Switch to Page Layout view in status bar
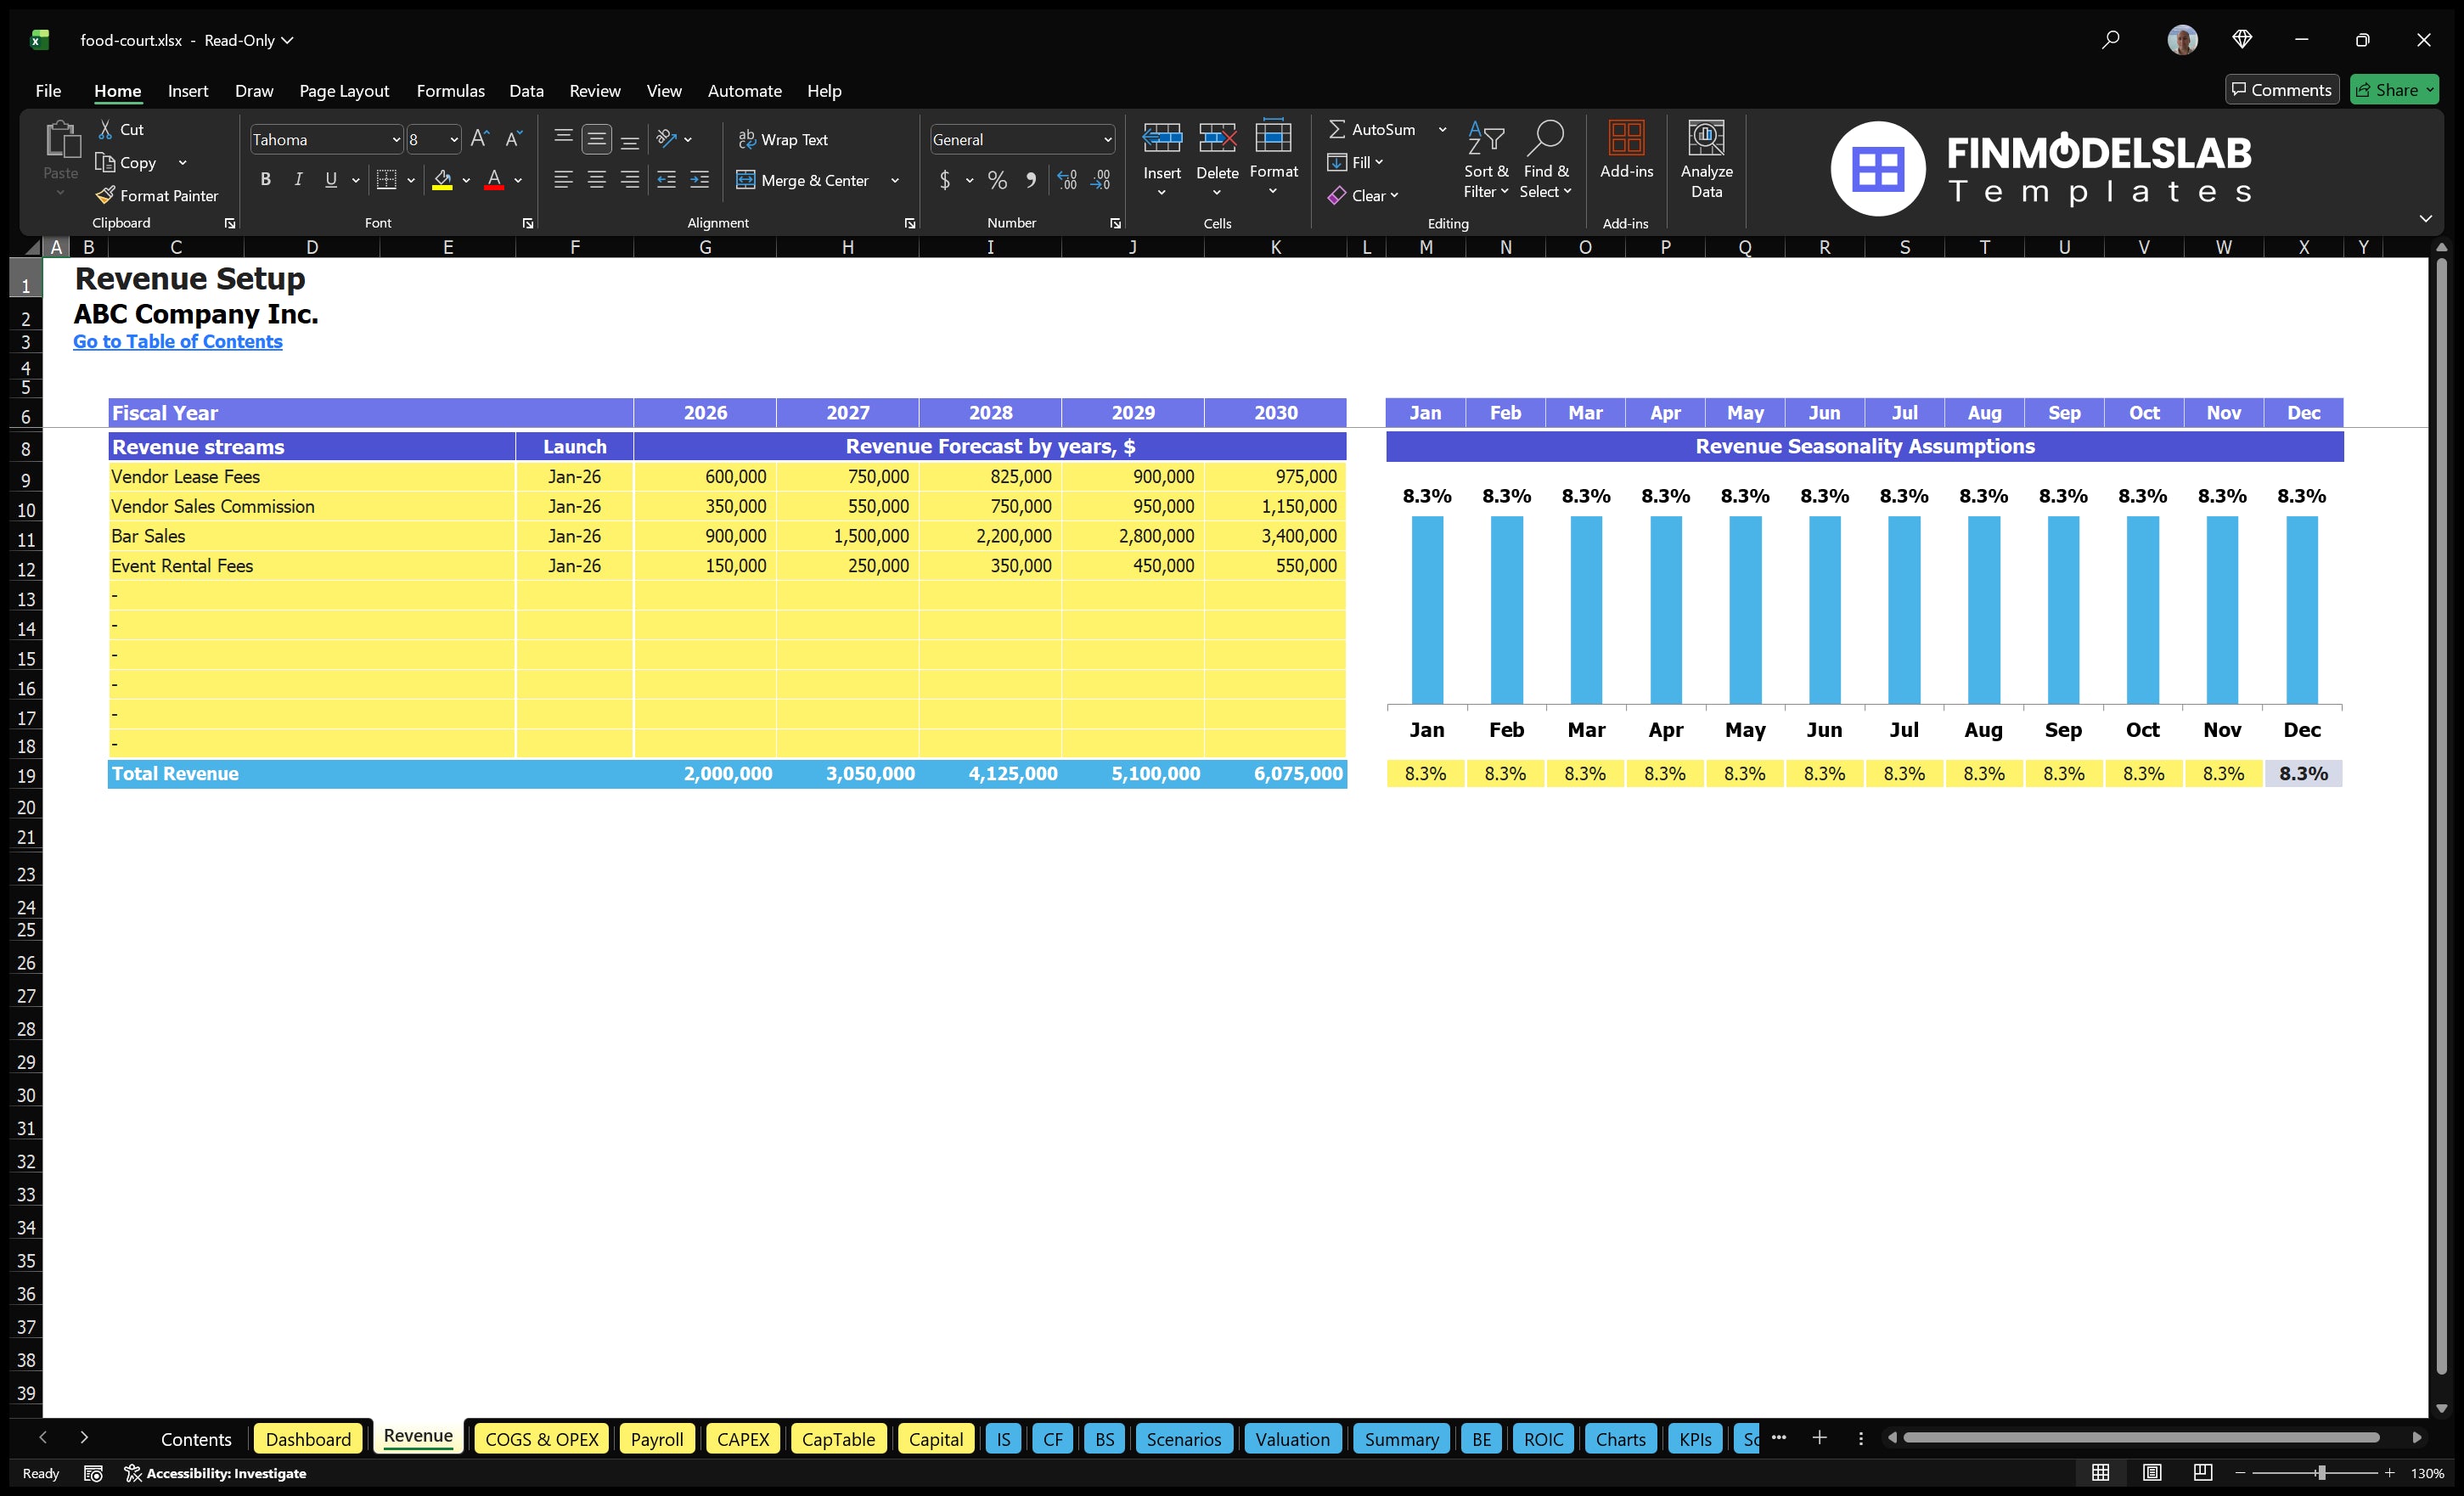This screenshot has width=2464, height=1496. click(x=2151, y=1472)
